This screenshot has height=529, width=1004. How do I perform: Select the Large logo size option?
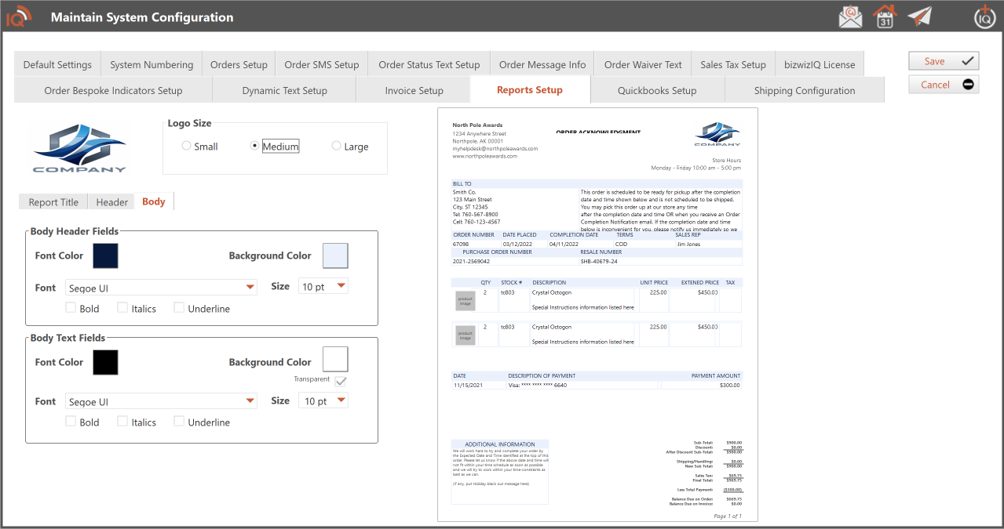(x=336, y=147)
